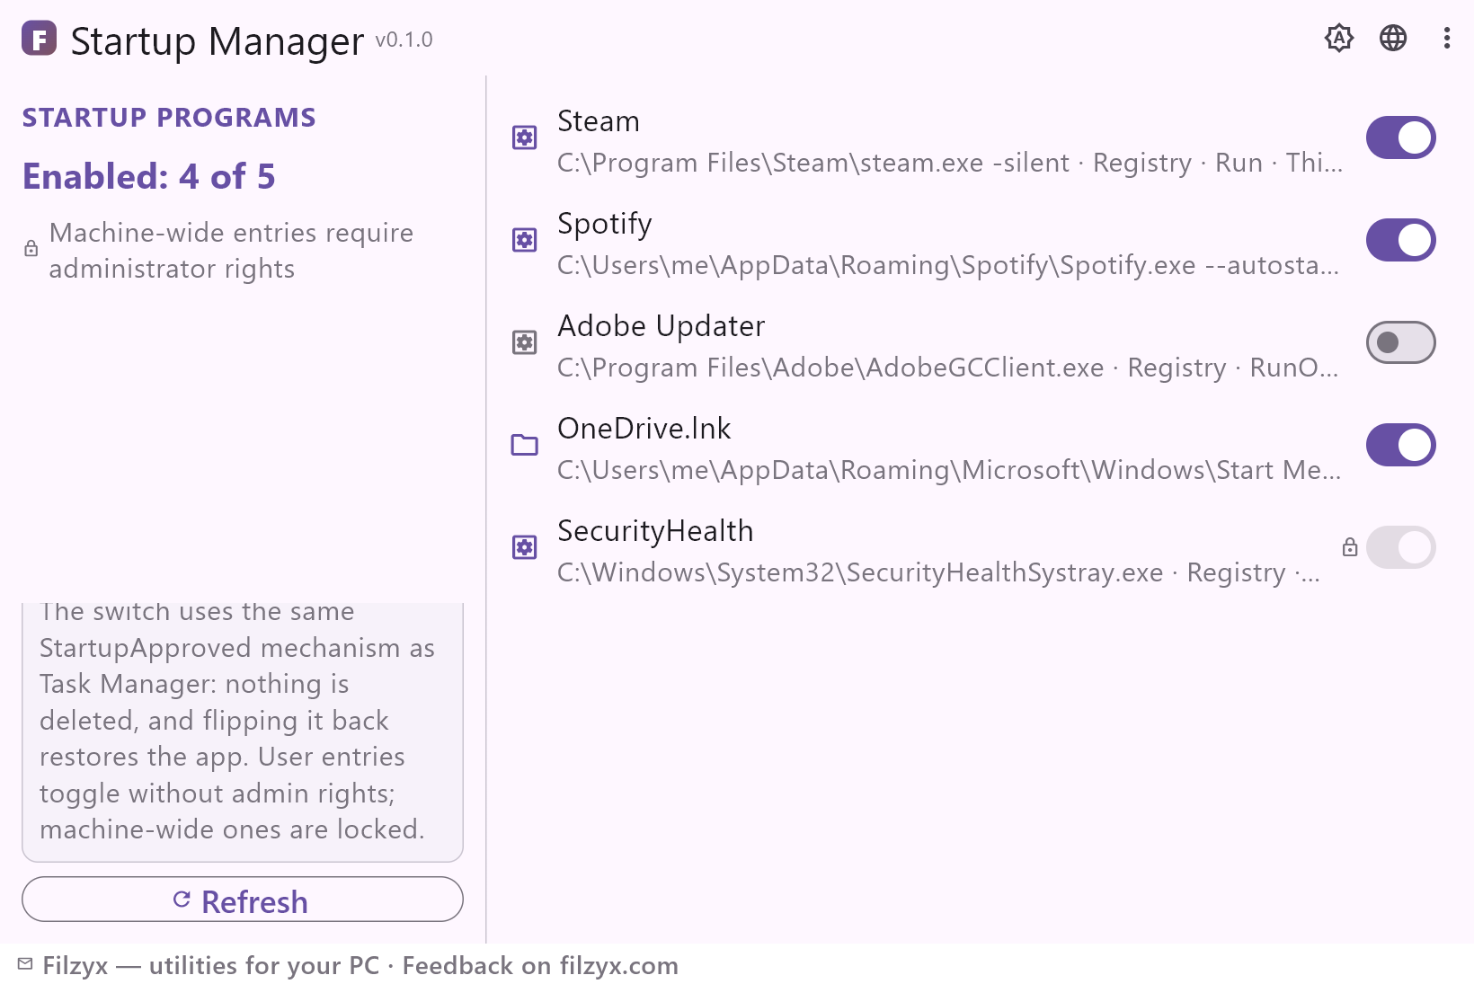Screen dimensions: 1474x984
Task: Open language selection globe icon
Action: pos(1393,38)
